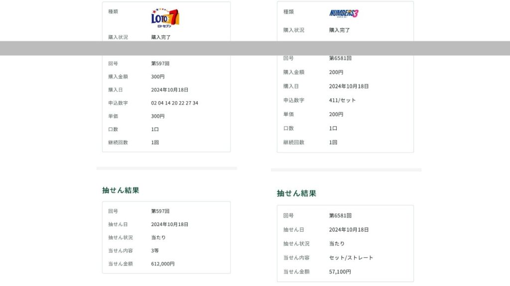
Task: Click the 612,000円 prize amount
Action: [162, 264]
